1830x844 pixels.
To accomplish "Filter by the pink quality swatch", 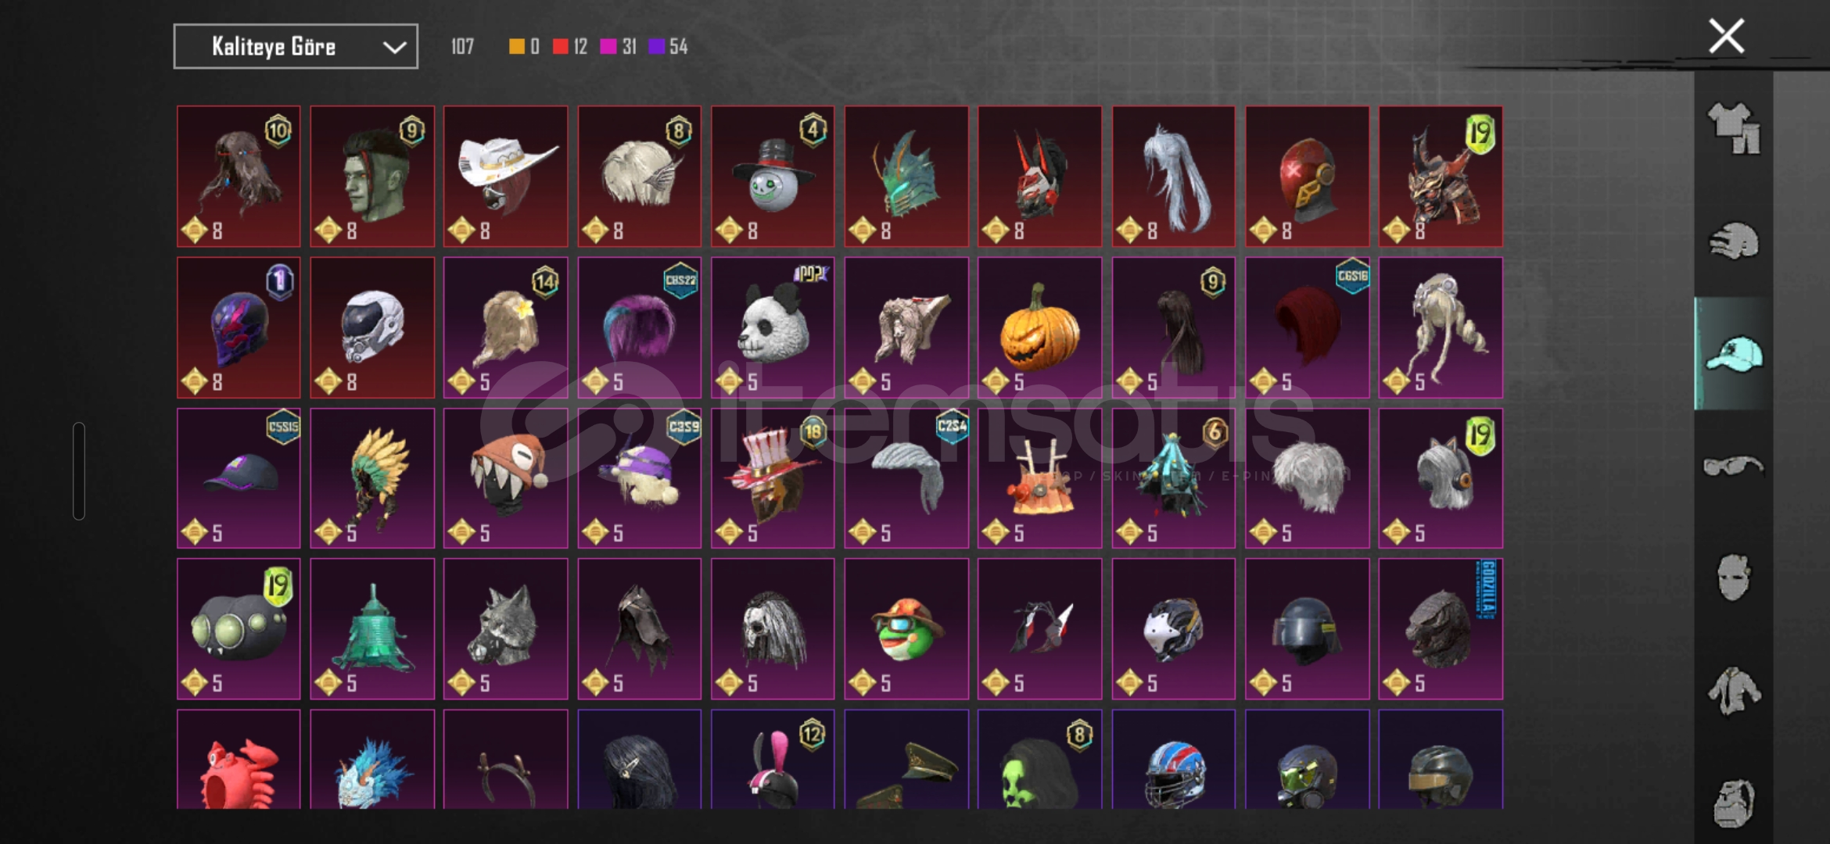I will 608,47.
